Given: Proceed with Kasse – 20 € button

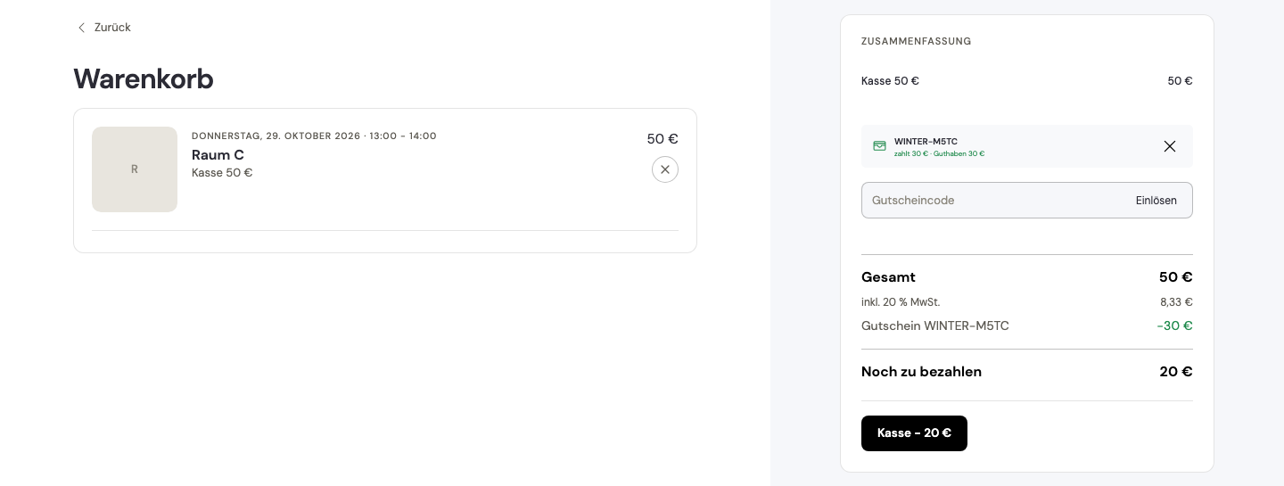Looking at the screenshot, I should coord(914,433).
